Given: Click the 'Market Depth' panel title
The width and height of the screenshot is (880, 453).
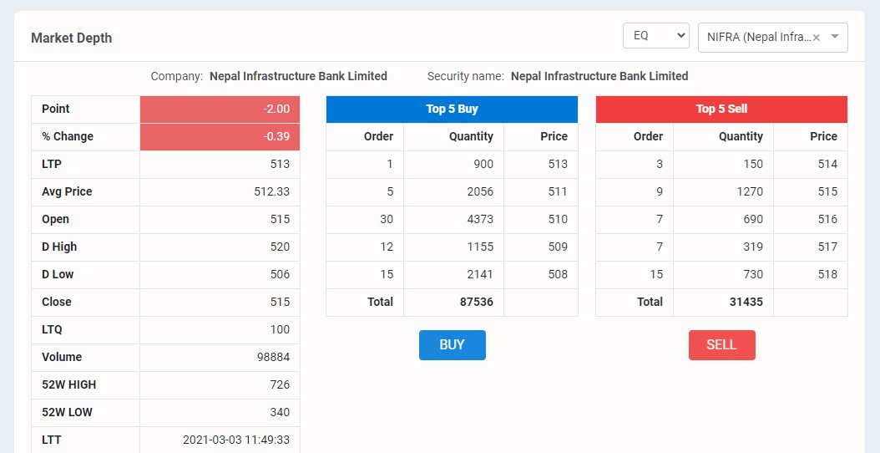Looking at the screenshot, I should coord(71,38).
